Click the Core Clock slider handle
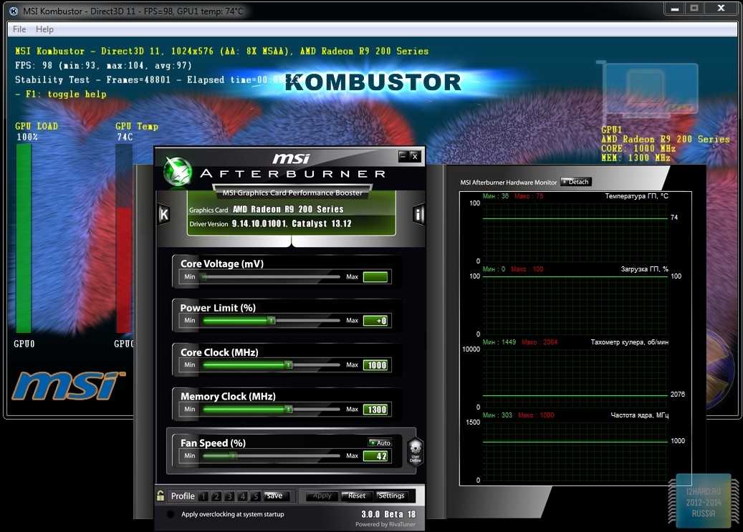Screen dimensions: 743x532 coord(288,365)
